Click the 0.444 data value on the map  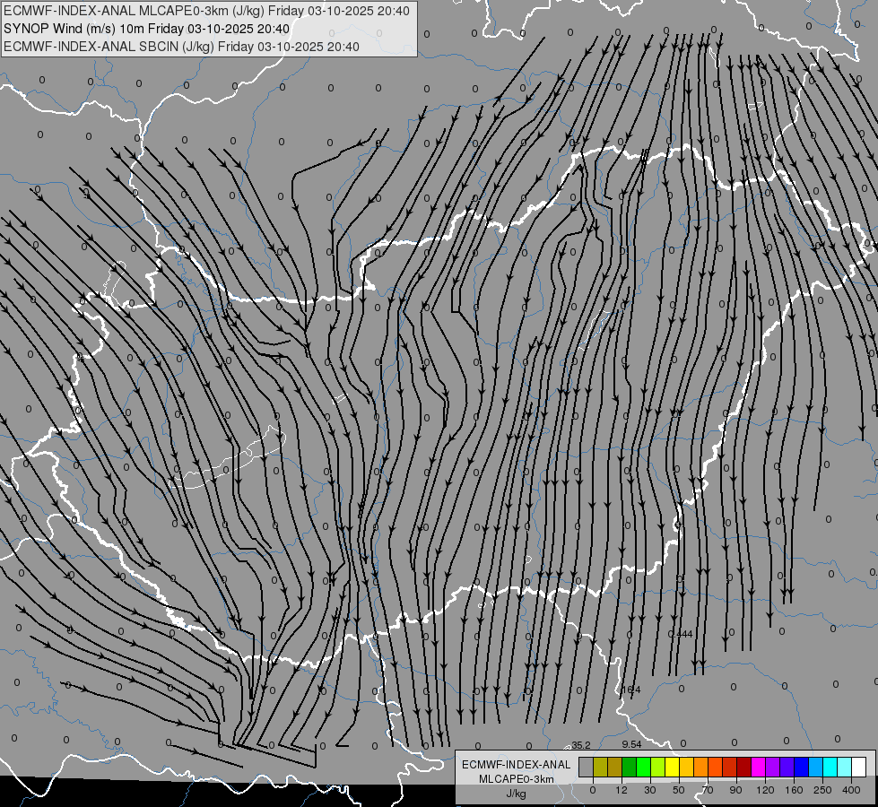click(x=681, y=634)
